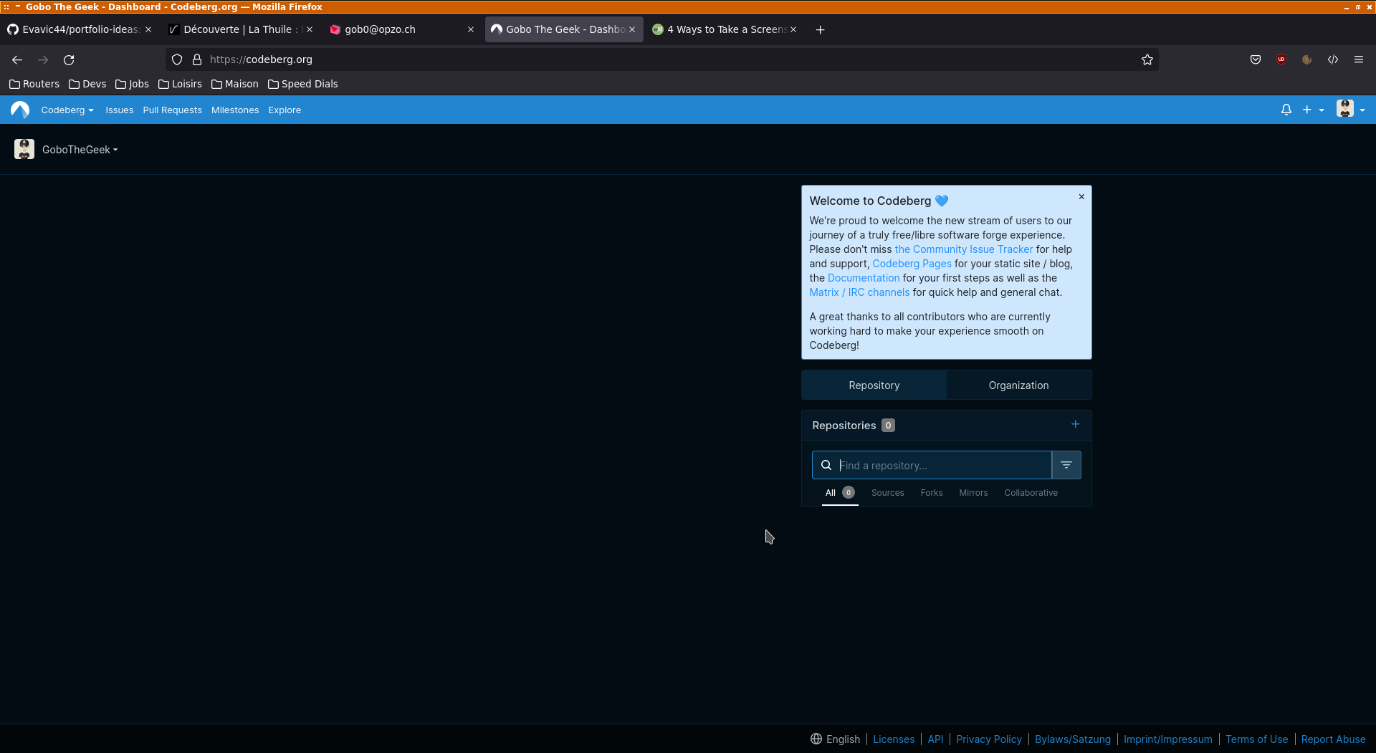Dismiss the Welcome to Codeberg message
This screenshot has width=1376, height=753.
click(1081, 197)
